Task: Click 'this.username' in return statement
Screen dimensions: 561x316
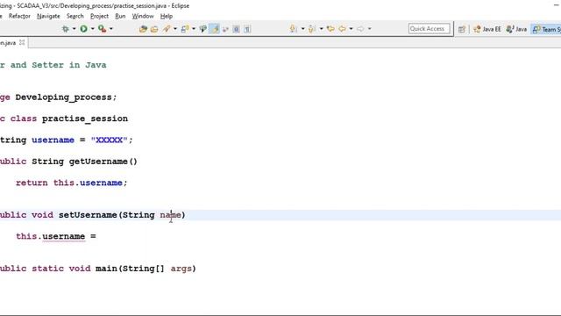Action: click(88, 183)
